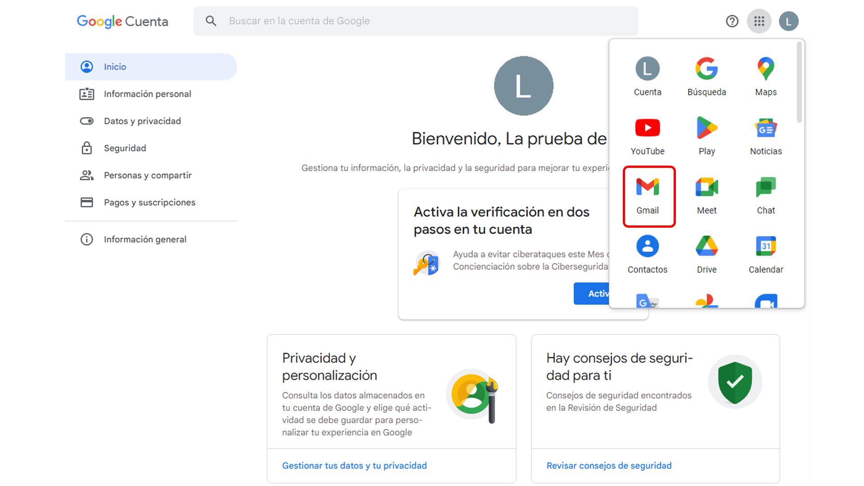Open Noticias
This screenshot has height=486, width=864.
click(765, 135)
